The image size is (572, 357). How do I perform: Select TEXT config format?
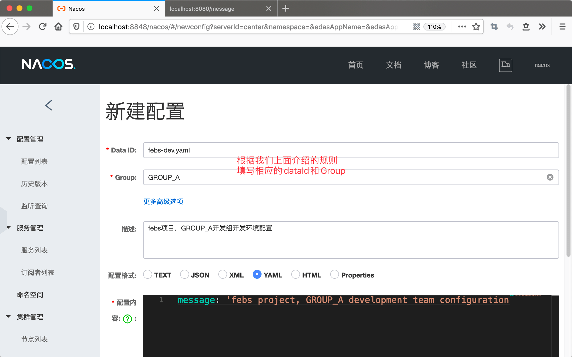point(148,274)
